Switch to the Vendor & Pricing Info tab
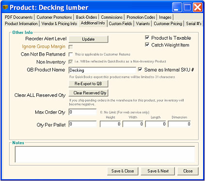Image resolution: width=205 pixels, height=181 pixels. [59, 24]
